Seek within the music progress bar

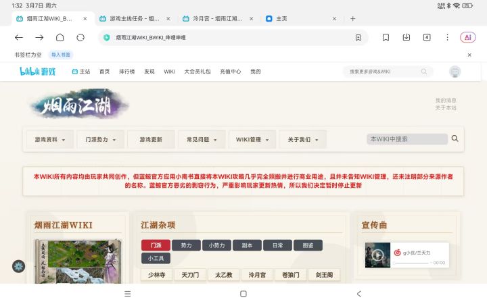click(x=411, y=263)
